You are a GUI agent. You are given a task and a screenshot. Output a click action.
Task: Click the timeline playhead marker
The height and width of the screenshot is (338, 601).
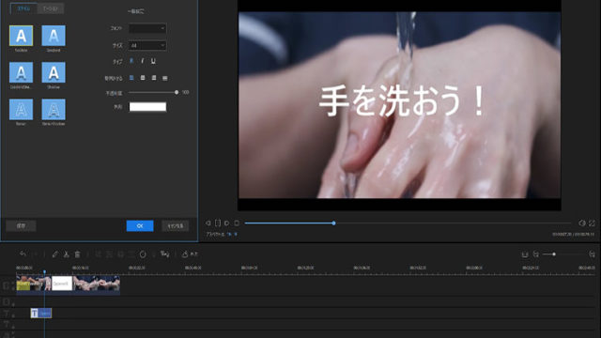click(44, 272)
